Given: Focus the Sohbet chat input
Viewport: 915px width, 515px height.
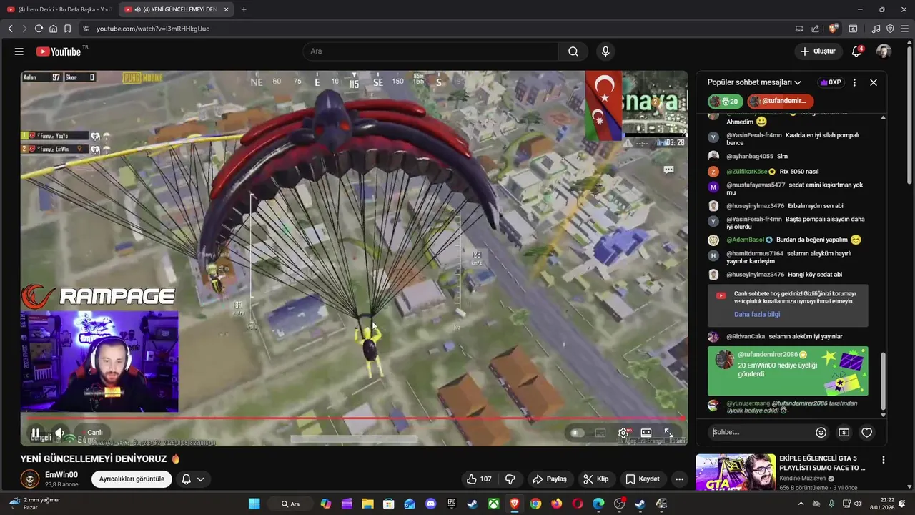Looking at the screenshot, I should tap(761, 432).
